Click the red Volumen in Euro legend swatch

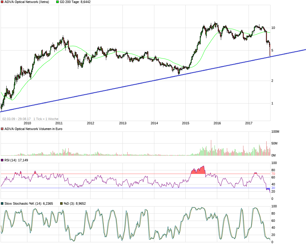pyautogui.click(x=2, y=129)
